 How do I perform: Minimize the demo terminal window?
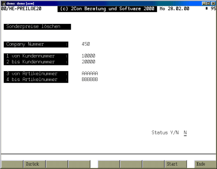click(204, 3)
